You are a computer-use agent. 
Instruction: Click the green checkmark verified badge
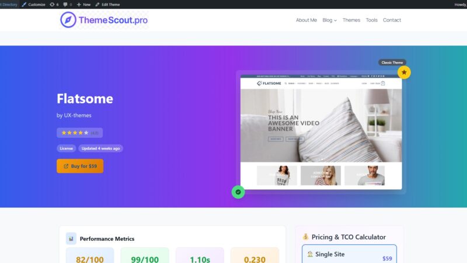click(x=238, y=192)
